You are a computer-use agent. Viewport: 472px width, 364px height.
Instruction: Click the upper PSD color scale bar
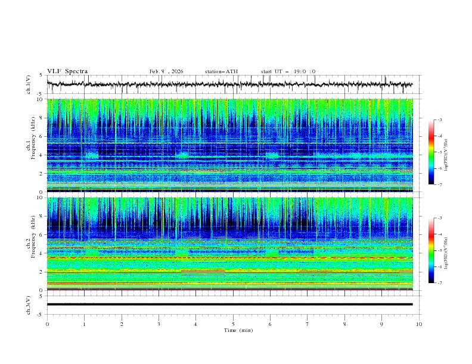coord(431,152)
